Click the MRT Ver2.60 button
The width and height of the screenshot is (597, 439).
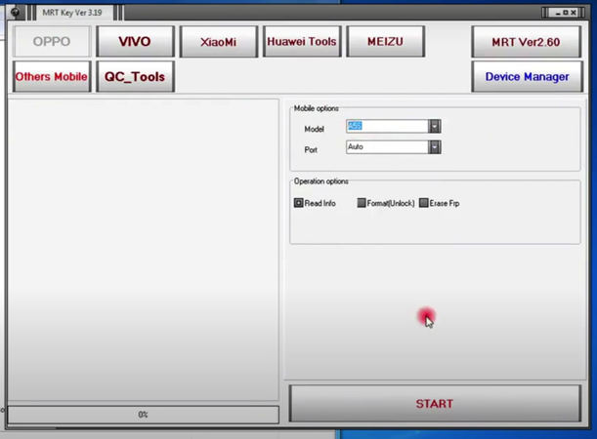click(528, 42)
